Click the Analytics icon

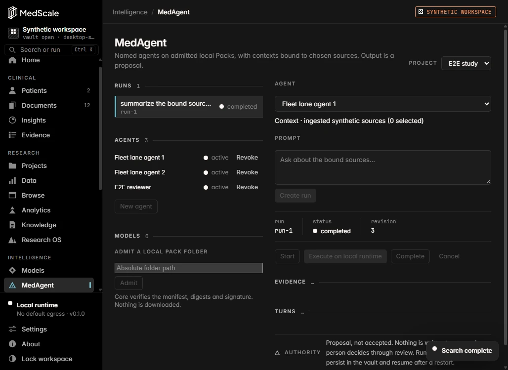[x=12, y=210]
